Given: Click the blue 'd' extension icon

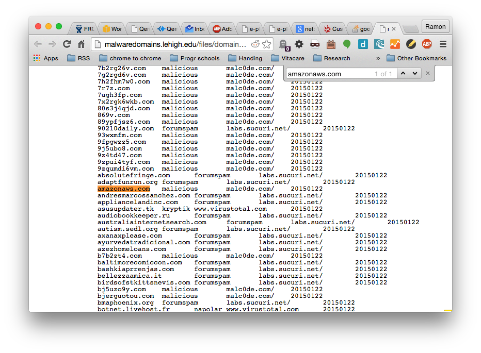Looking at the screenshot, I should click(x=363, y=44).
